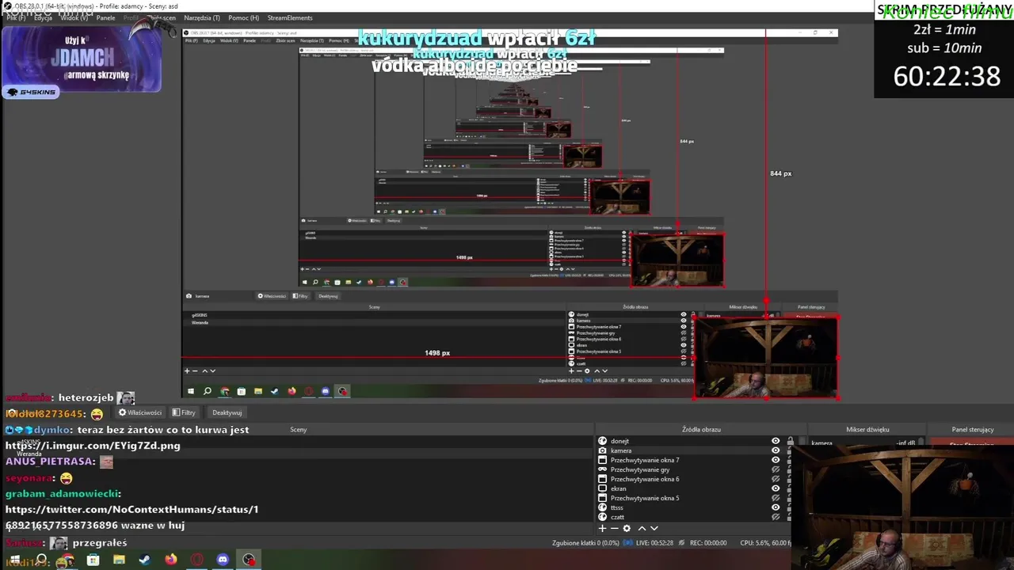This screenshot has width=1014, height=570.
Task: Open Steam from the taskbar
Action: coord(145,560)
